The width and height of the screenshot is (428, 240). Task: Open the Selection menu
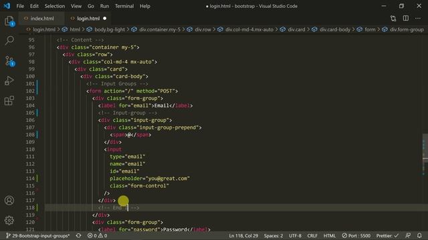point(55,6)
